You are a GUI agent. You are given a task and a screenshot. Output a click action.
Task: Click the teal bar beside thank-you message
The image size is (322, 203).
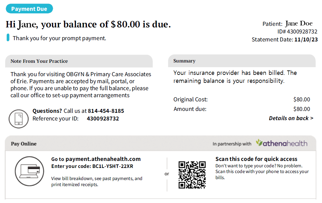click(x=8, y=38)
